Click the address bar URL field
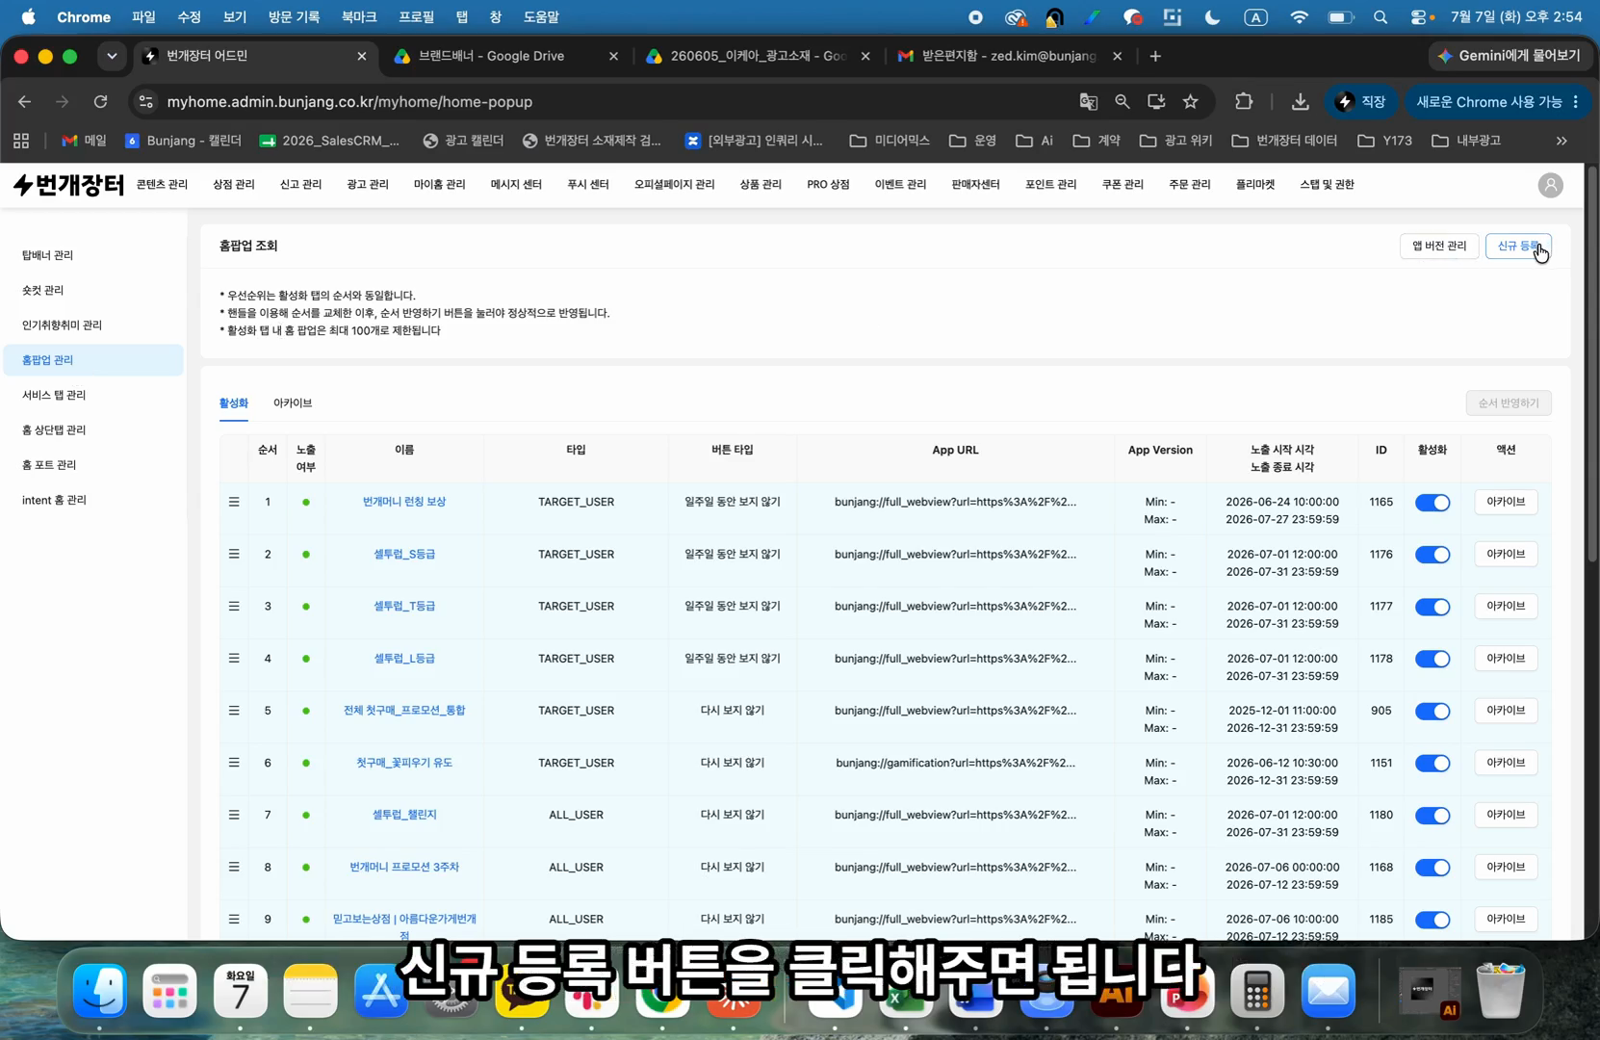The height and width of the screenshot is (1040, 1600). (x=616, y=102)
